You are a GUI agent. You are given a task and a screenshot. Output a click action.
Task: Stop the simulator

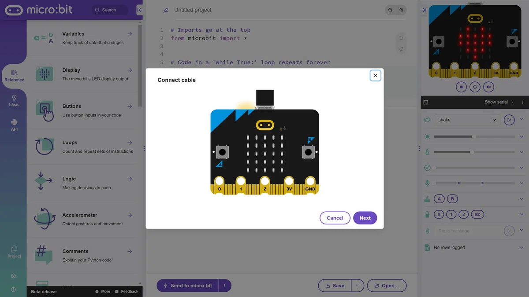click(461, 87)
